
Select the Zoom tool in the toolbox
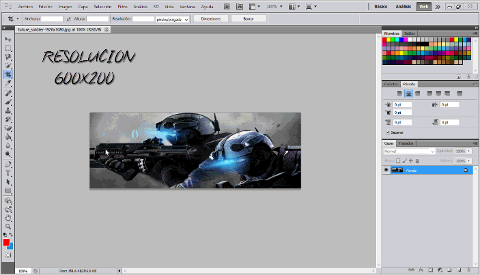[8, 227]
